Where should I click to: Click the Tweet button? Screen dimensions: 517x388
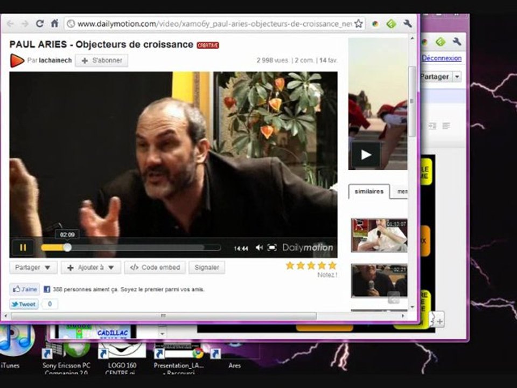click(x=24, y=304)
